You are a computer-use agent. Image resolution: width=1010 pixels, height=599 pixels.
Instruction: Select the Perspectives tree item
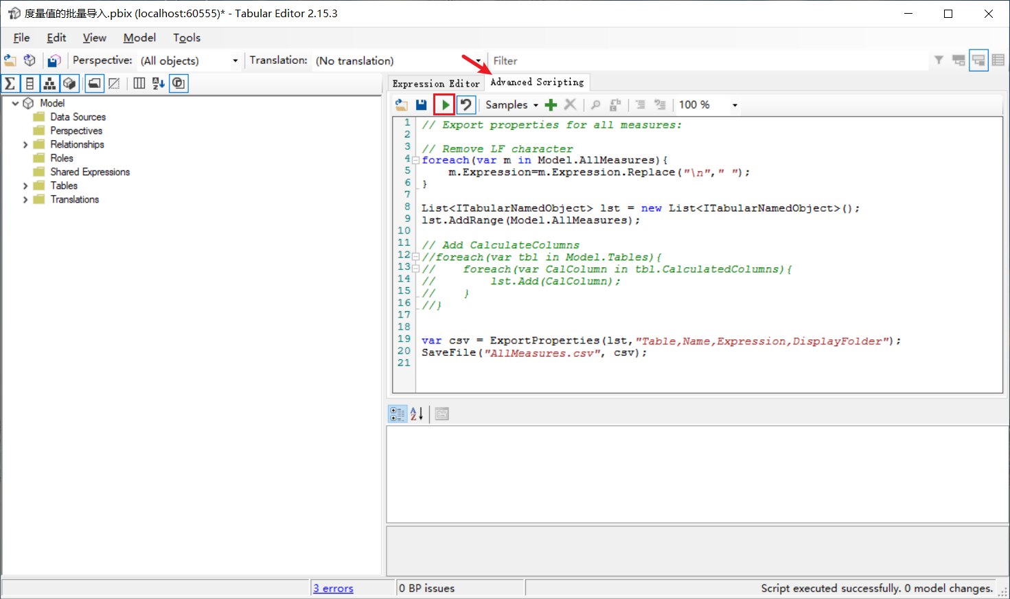tap(76, 131)
